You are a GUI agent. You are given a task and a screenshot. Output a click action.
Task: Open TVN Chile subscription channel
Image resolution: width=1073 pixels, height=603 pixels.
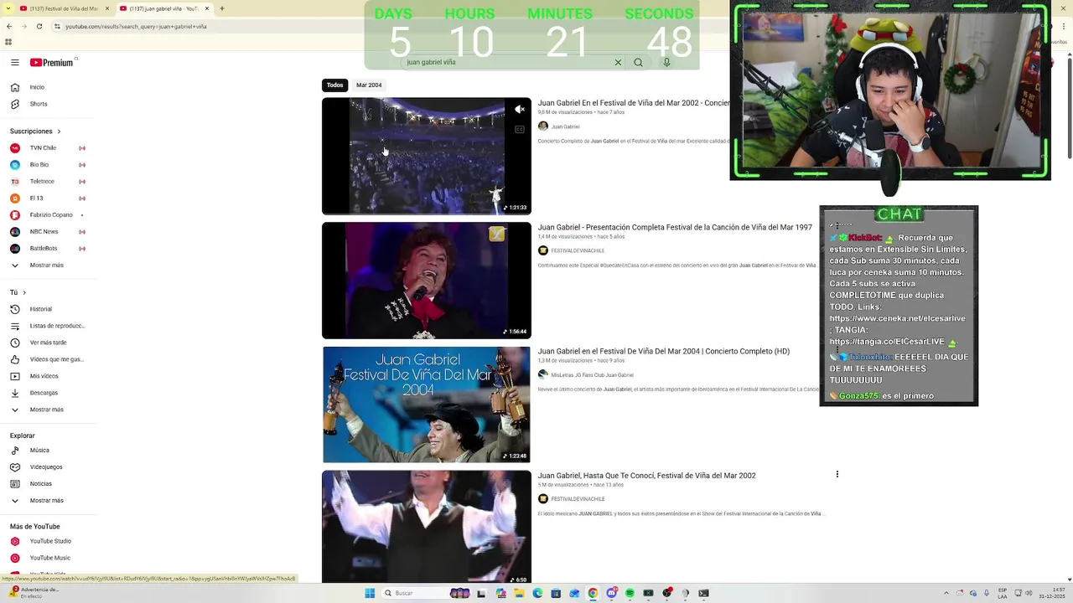point(43,148)
